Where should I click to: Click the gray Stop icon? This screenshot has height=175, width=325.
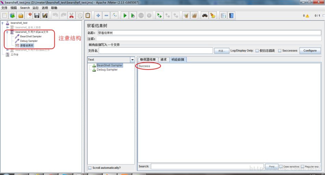pos(141,15)
